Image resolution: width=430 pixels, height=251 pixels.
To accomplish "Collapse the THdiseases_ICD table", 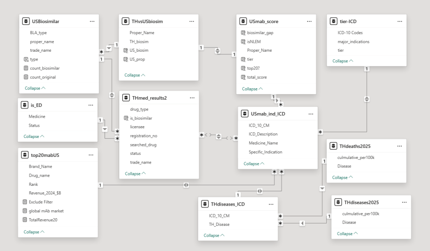I will click(x=214, y=235).
